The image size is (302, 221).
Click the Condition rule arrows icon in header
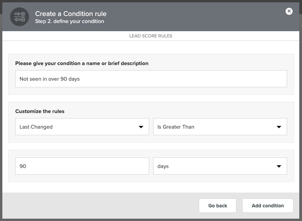20,17
